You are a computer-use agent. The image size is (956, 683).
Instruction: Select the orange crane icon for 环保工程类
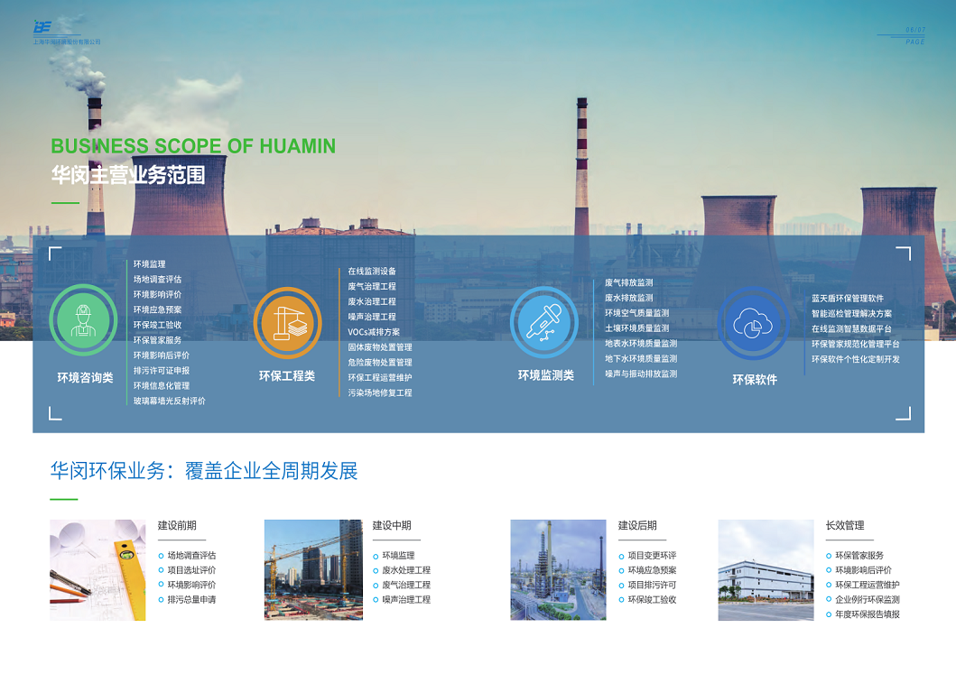287,322
